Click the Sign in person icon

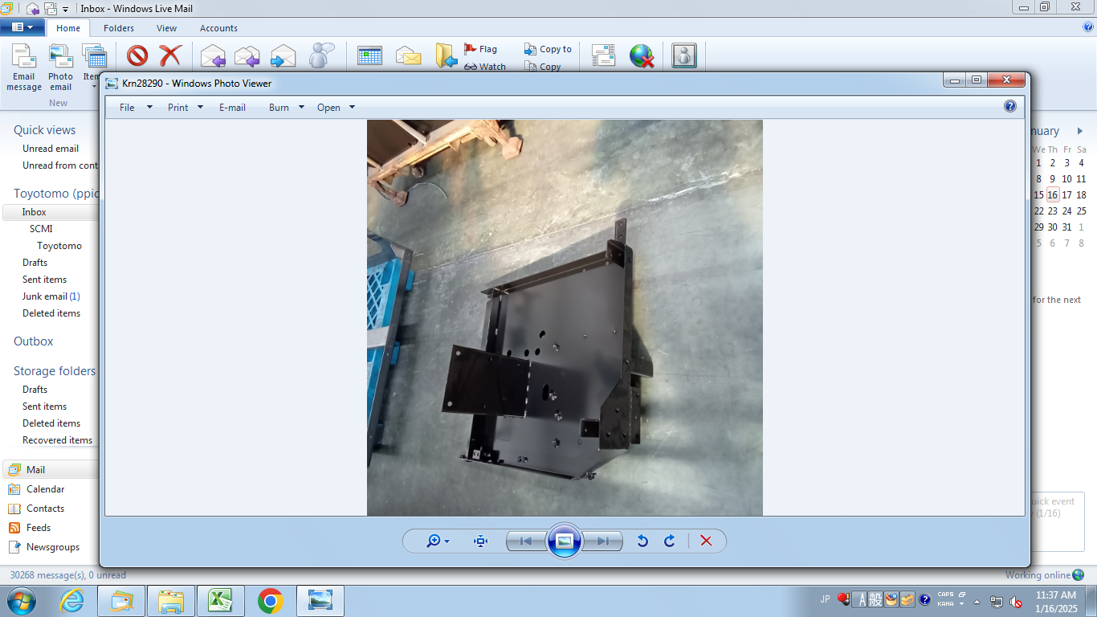point(684,55)
